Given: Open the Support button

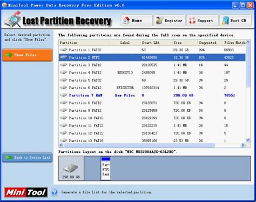Looking at the screenshot, I should pos(203,21).
